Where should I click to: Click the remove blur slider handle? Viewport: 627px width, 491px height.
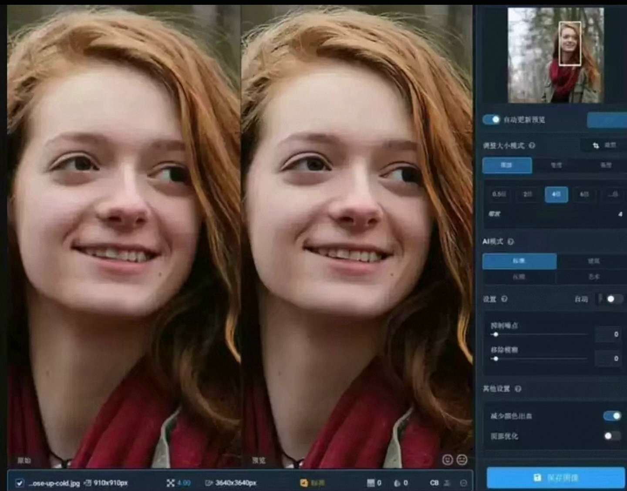click(x=496, y=359)
